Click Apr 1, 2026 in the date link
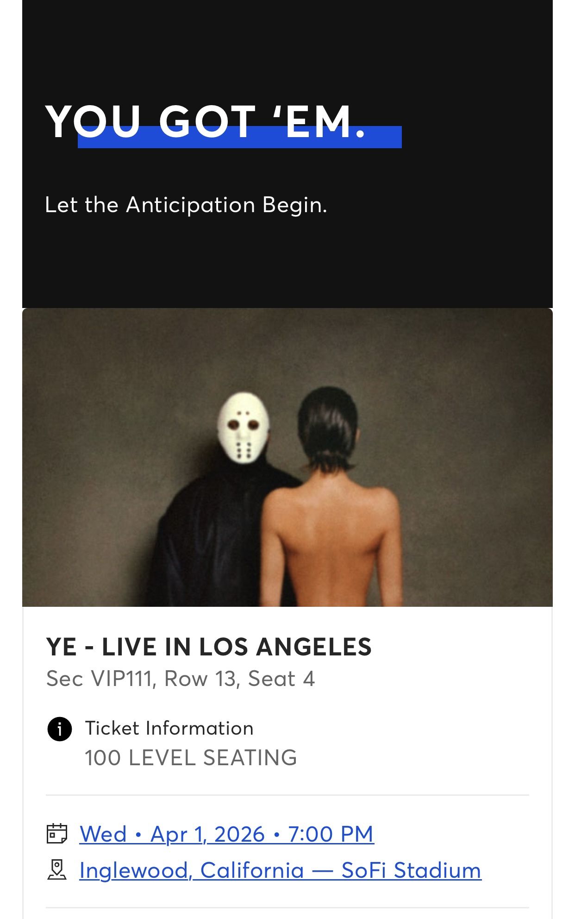Image resolution: width=575 pixels, height=919 pixels. point(207,834)
